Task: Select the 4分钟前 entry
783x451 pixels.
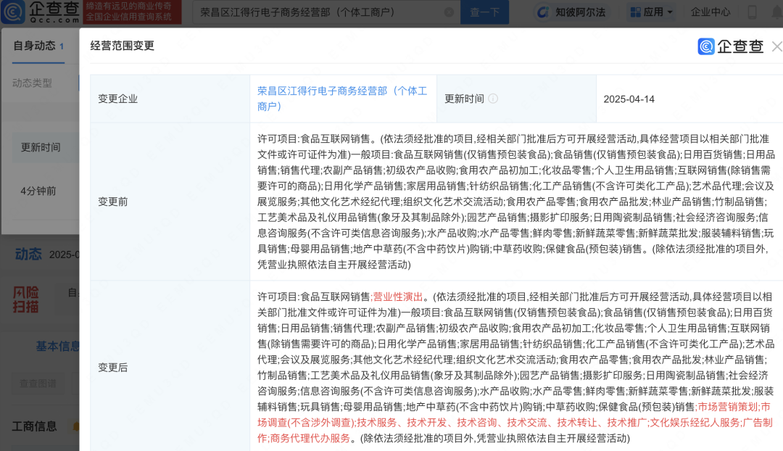Action: click(38, 191)
